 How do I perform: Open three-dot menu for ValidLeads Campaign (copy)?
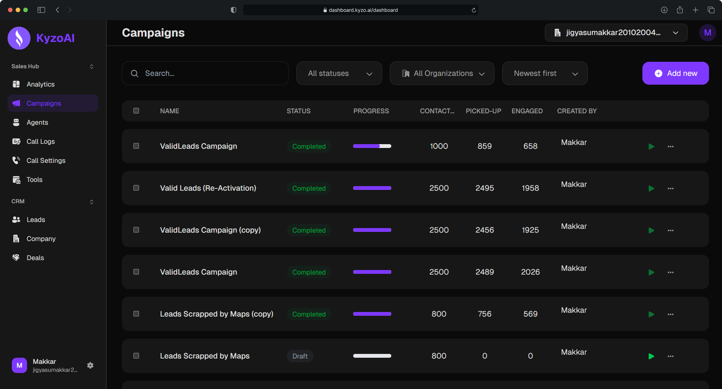(x=671, y=230)
